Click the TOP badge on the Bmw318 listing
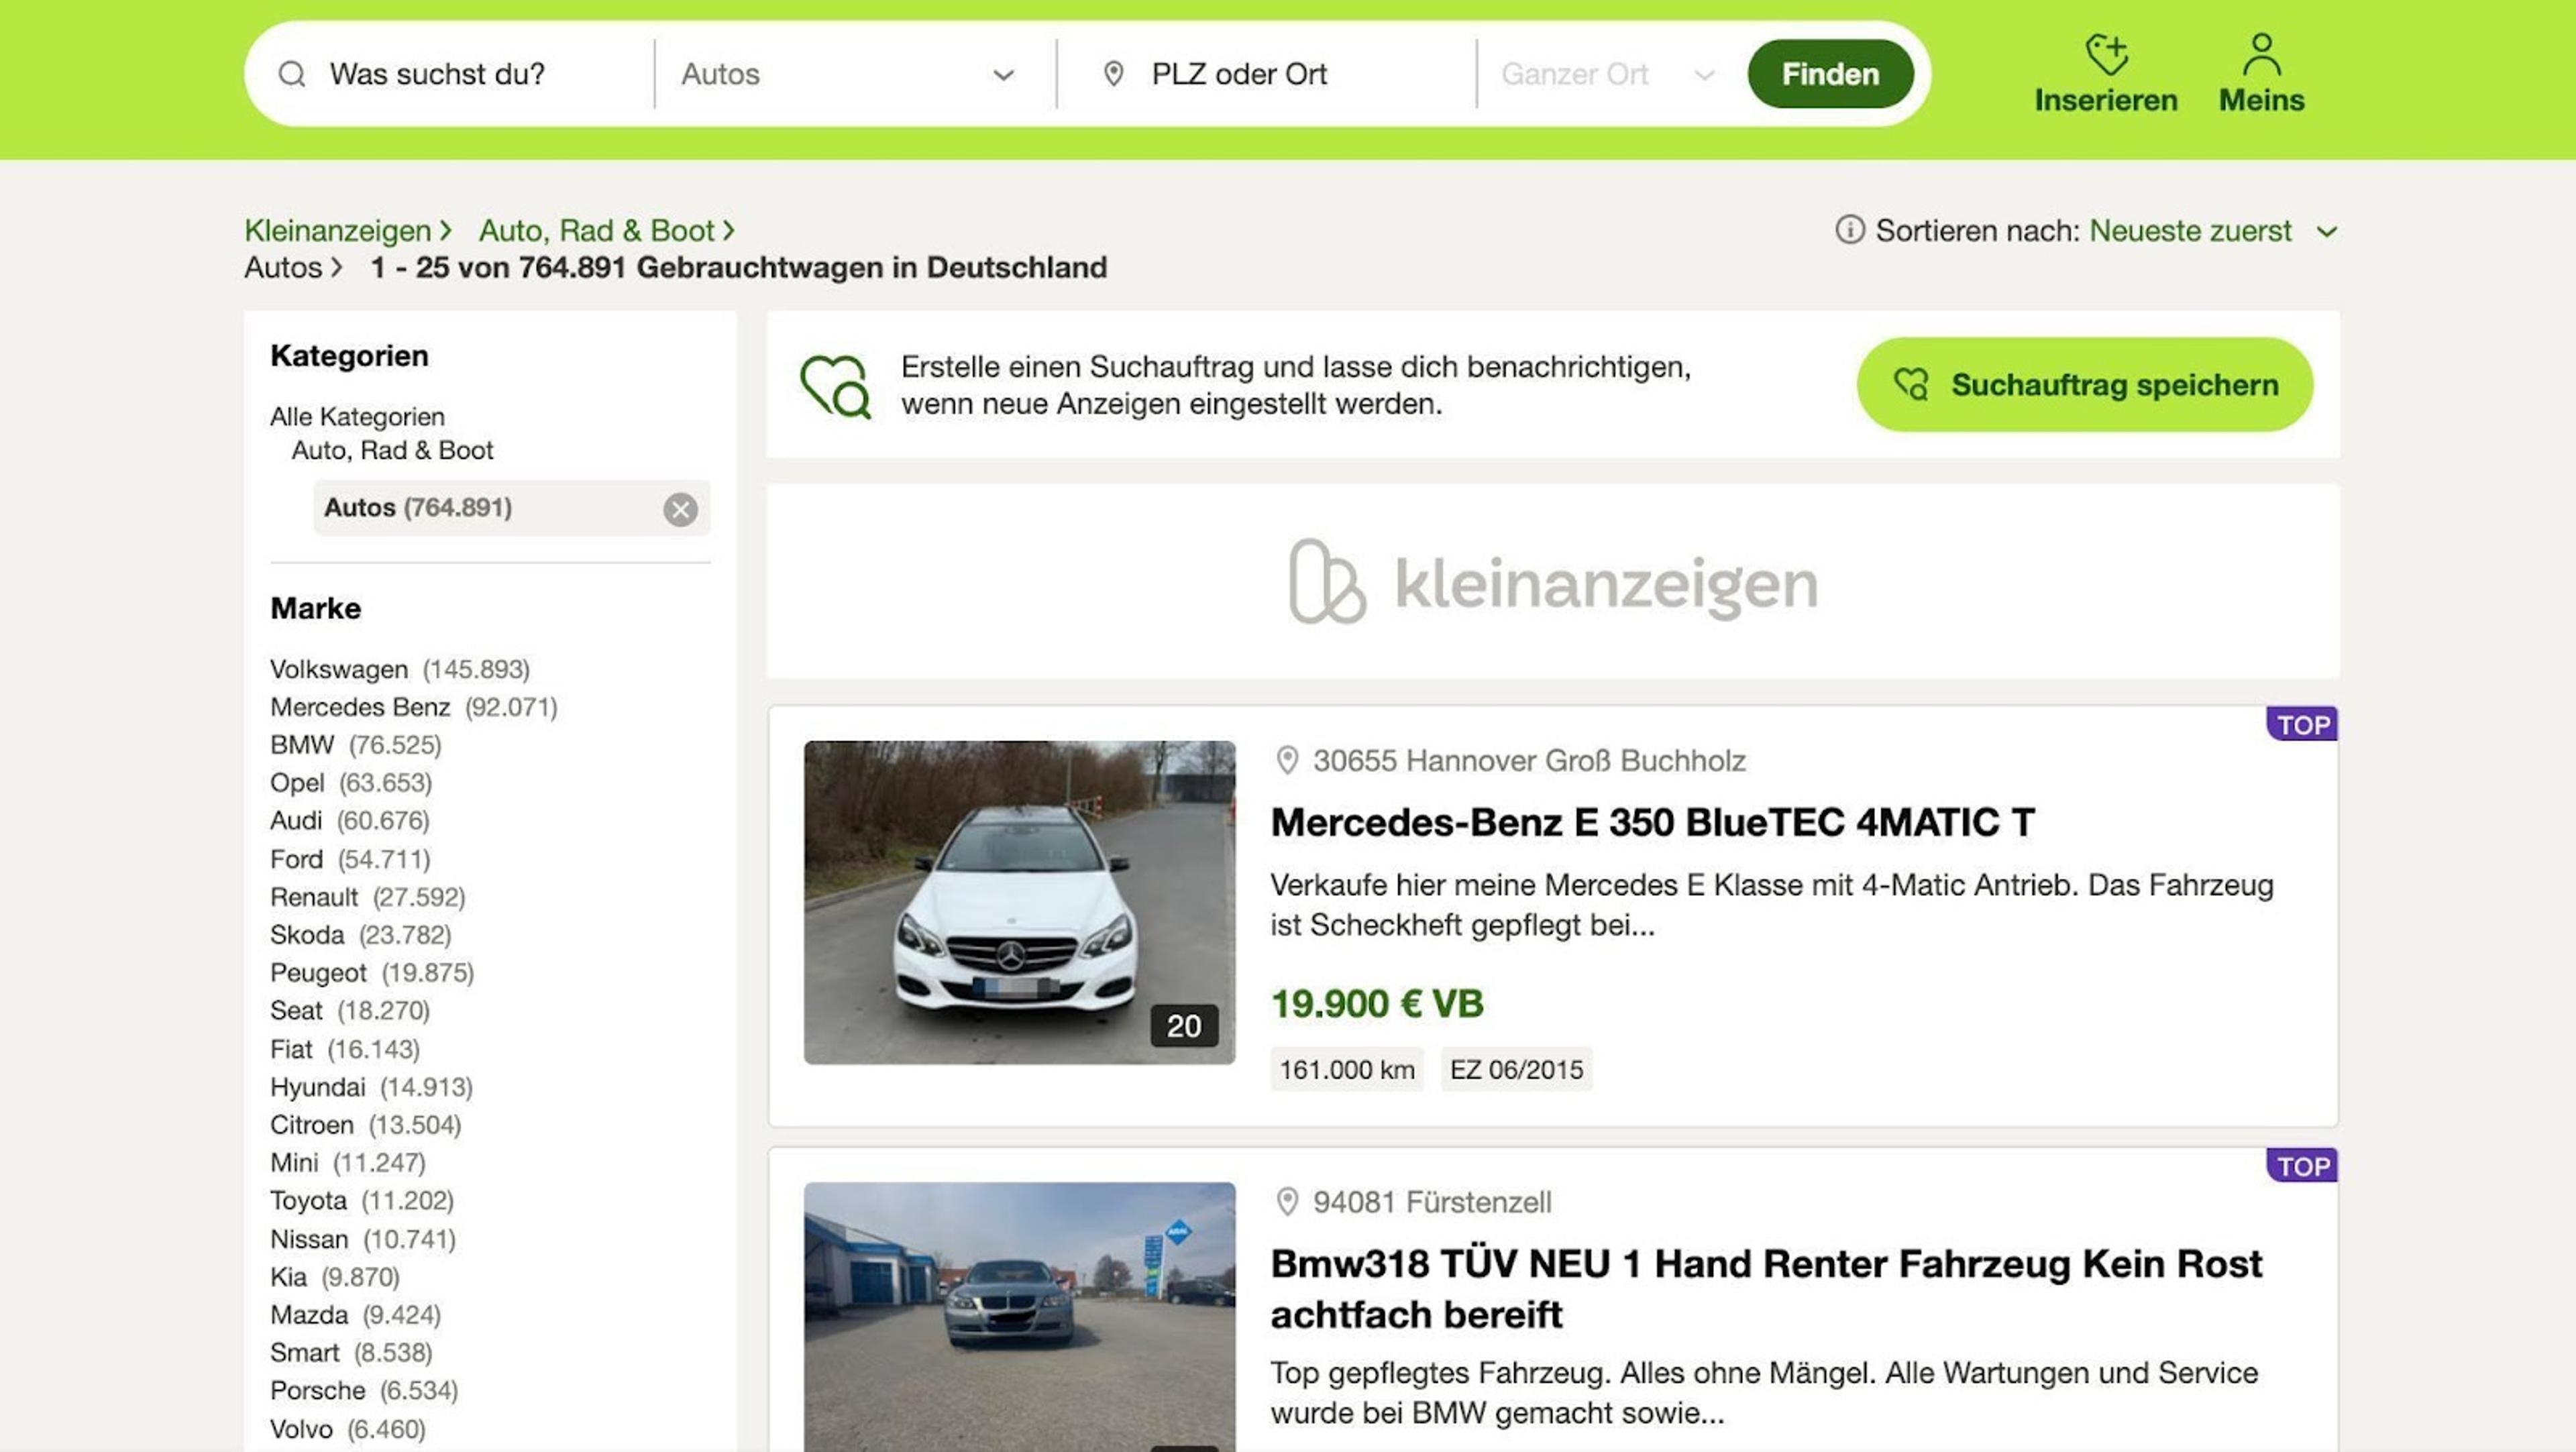The width and height of the screenshot is (2576, 1452). (x=2302, y=1165)
